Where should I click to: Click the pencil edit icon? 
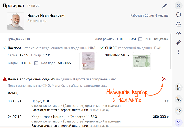(164, 6)
